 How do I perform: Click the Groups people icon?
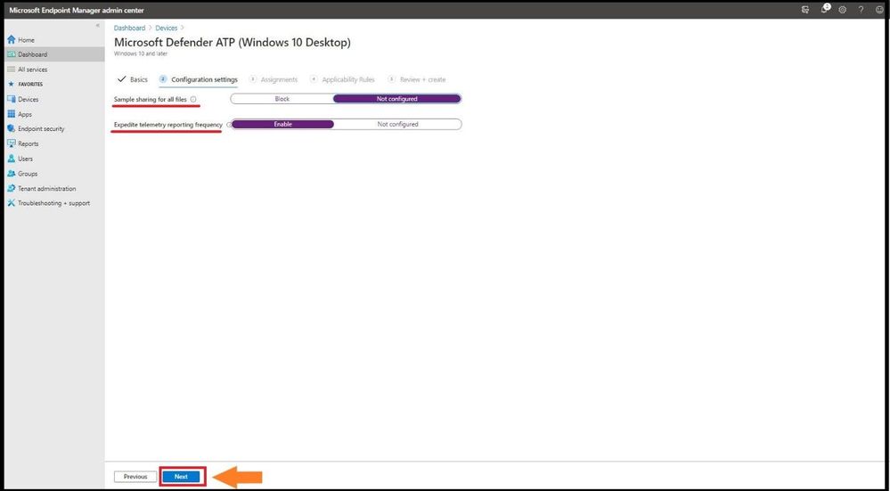click(11, 174)
